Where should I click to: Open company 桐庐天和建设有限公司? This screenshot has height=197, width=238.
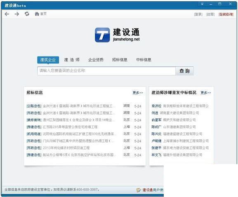pos(179,120)
